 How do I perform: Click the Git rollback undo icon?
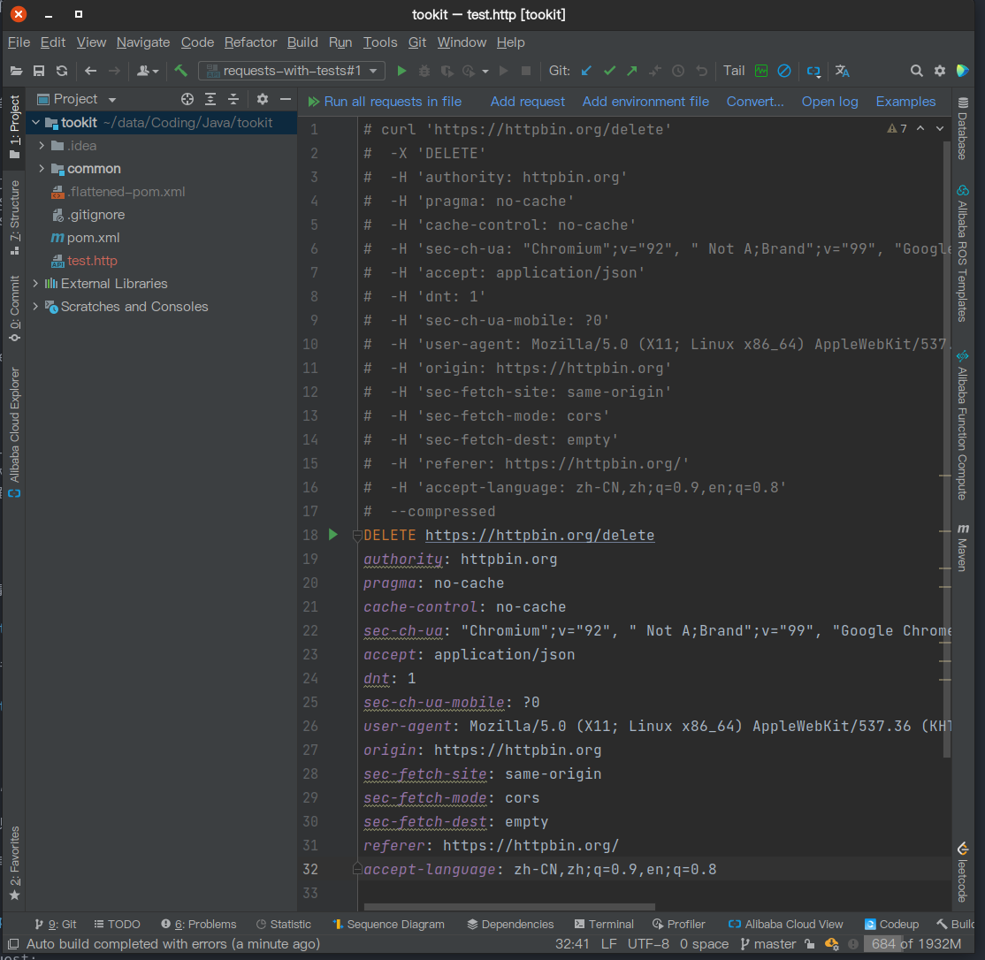click(701, 71)
